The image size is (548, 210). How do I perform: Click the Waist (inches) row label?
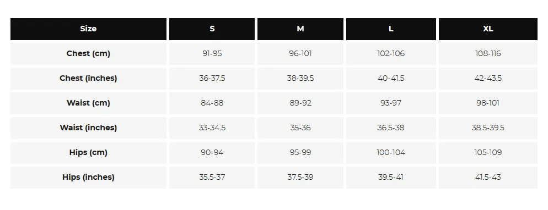[x=88, y=128]
